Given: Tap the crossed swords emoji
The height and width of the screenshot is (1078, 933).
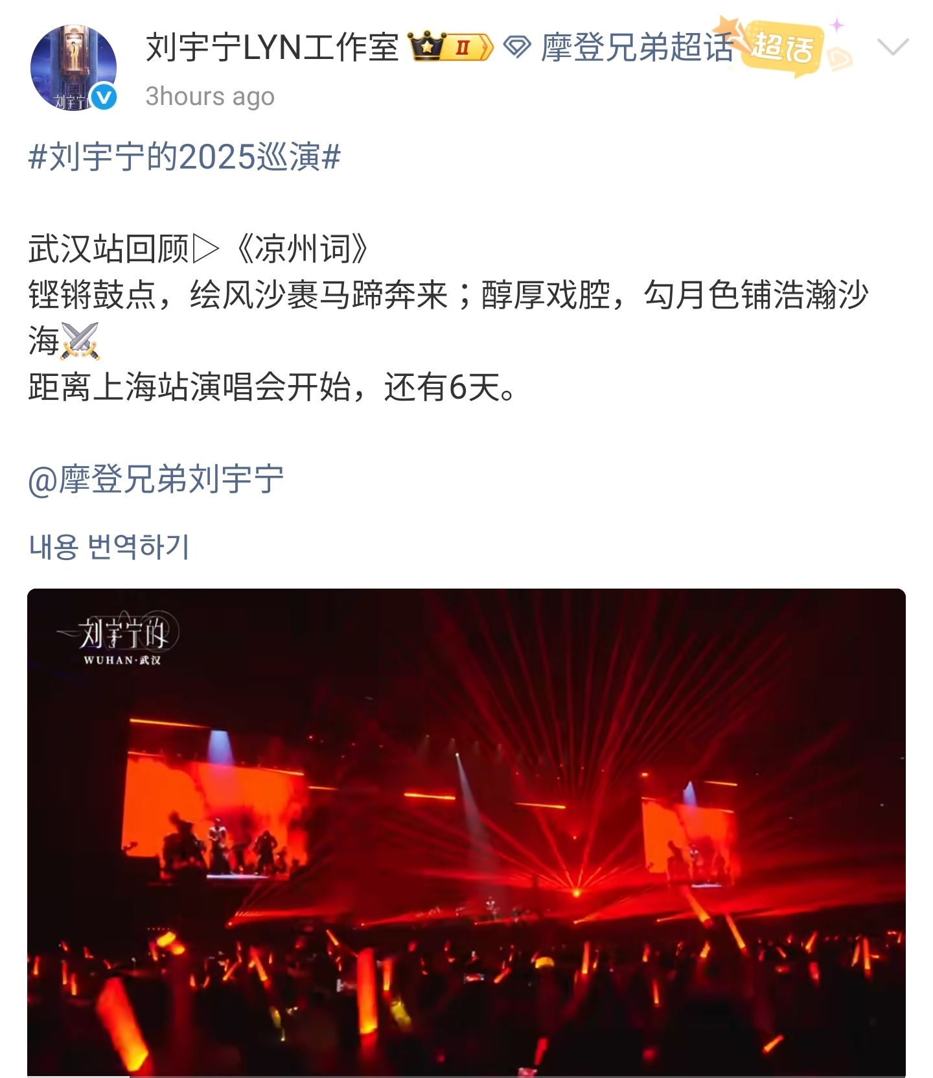Looking at the screenshot, I should [80, 341].
